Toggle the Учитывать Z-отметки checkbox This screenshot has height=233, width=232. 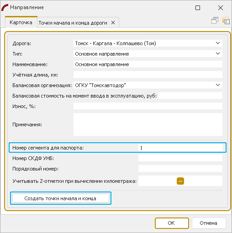point(180,181)
